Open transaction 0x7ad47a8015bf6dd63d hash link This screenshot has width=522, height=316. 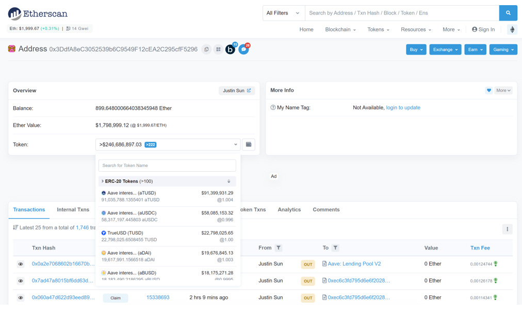(62, 281)
